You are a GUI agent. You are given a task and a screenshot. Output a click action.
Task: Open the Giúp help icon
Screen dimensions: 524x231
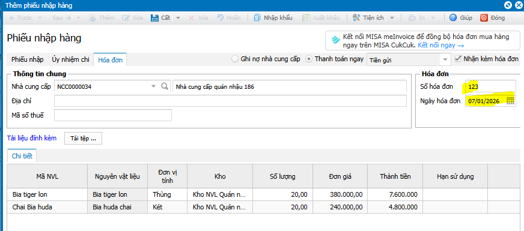point(453,17)
